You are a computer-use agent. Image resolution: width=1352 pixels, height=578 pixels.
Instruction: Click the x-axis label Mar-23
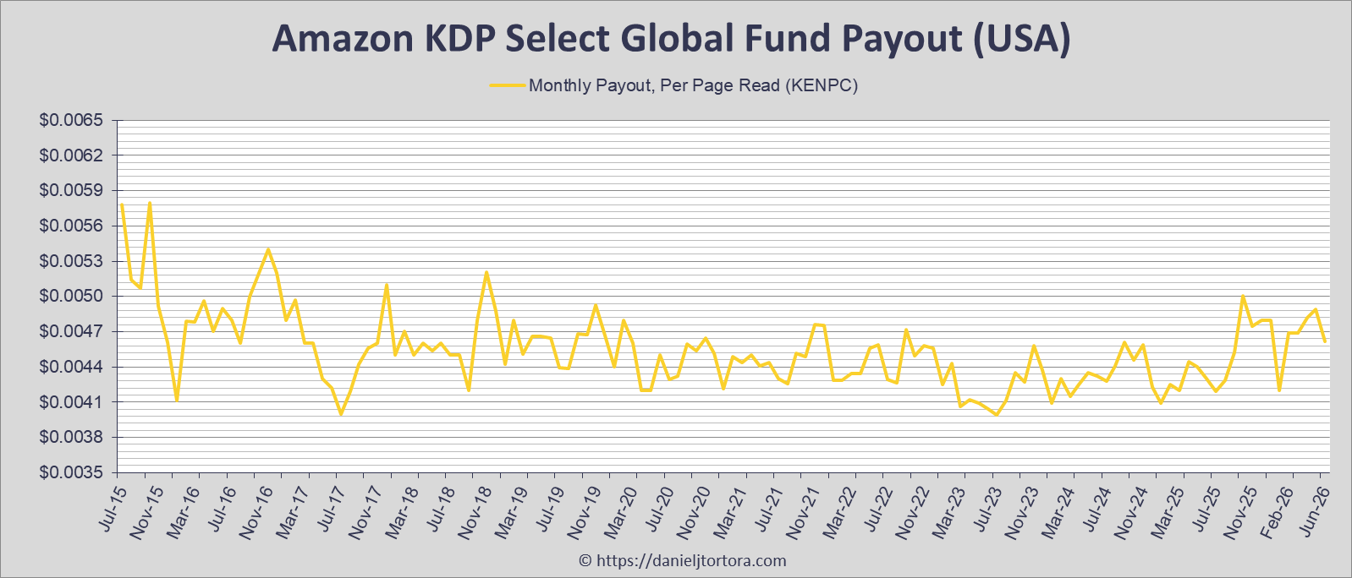tap(947, 513)
